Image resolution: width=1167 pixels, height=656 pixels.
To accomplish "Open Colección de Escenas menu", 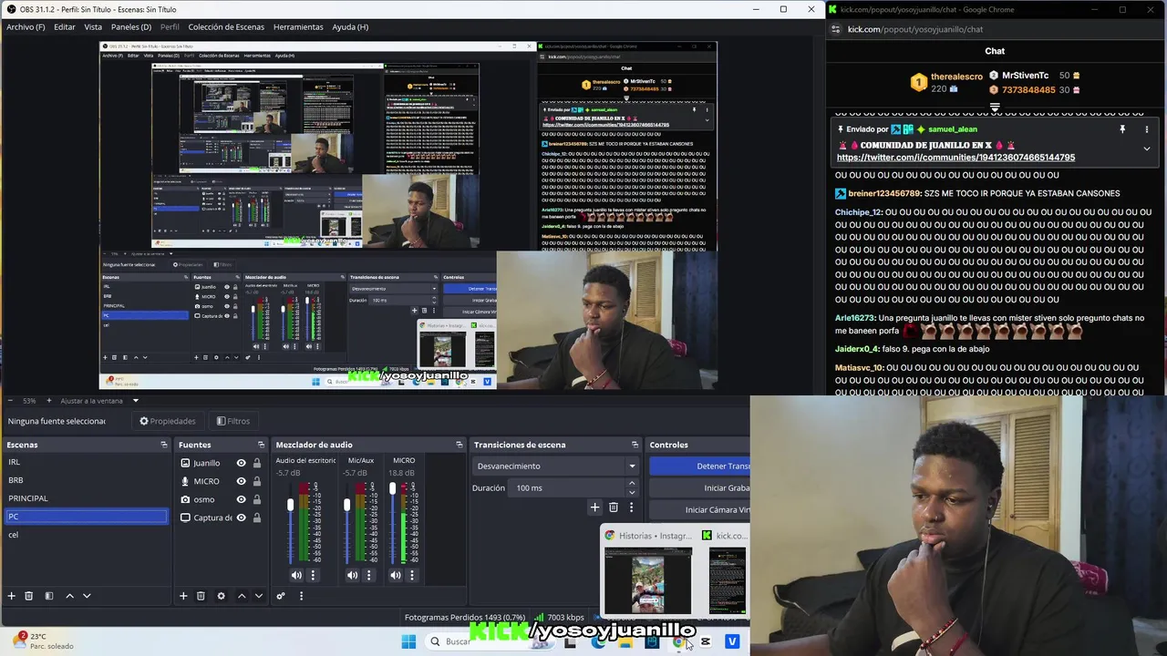I will (x=226, y=26).
